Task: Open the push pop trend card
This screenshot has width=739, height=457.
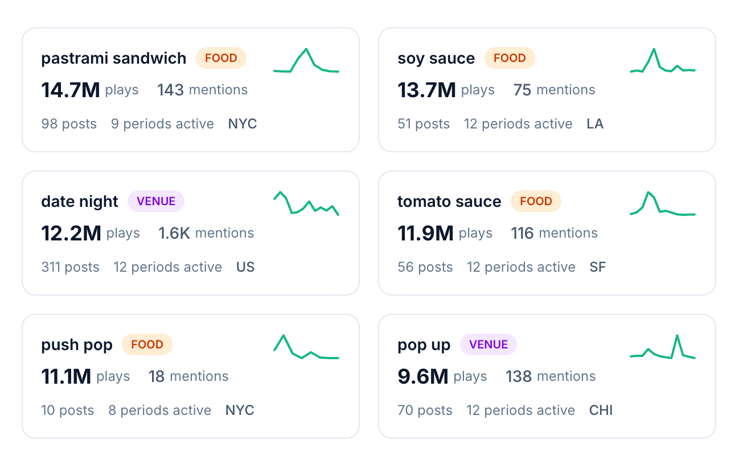Action: (x=191, y=376)
